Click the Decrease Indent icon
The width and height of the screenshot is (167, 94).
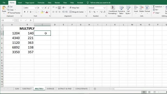pyautogui.click(x=63, y=12)
